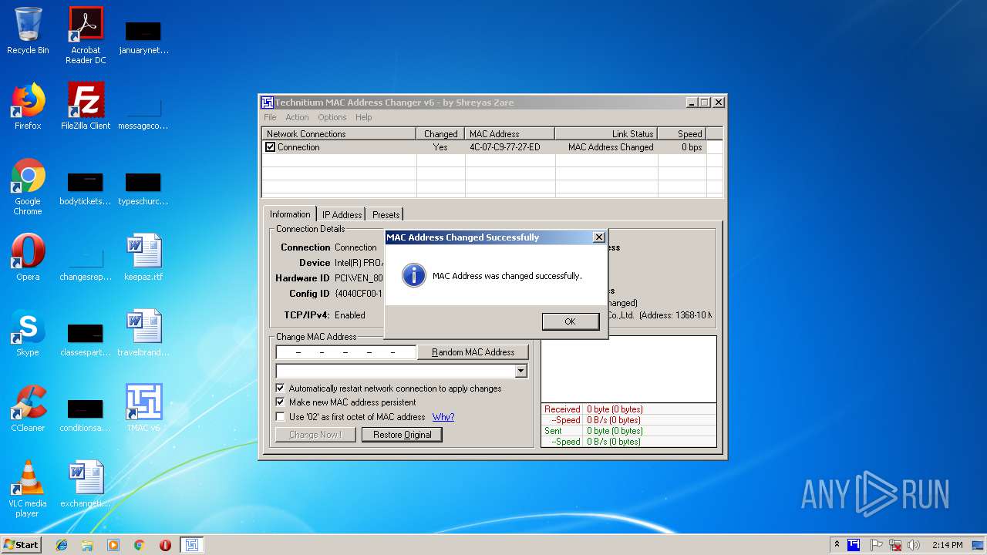987x555 pixels.
Task: Toggle make new MAC address persistent
Action: [x=281, y=402]
